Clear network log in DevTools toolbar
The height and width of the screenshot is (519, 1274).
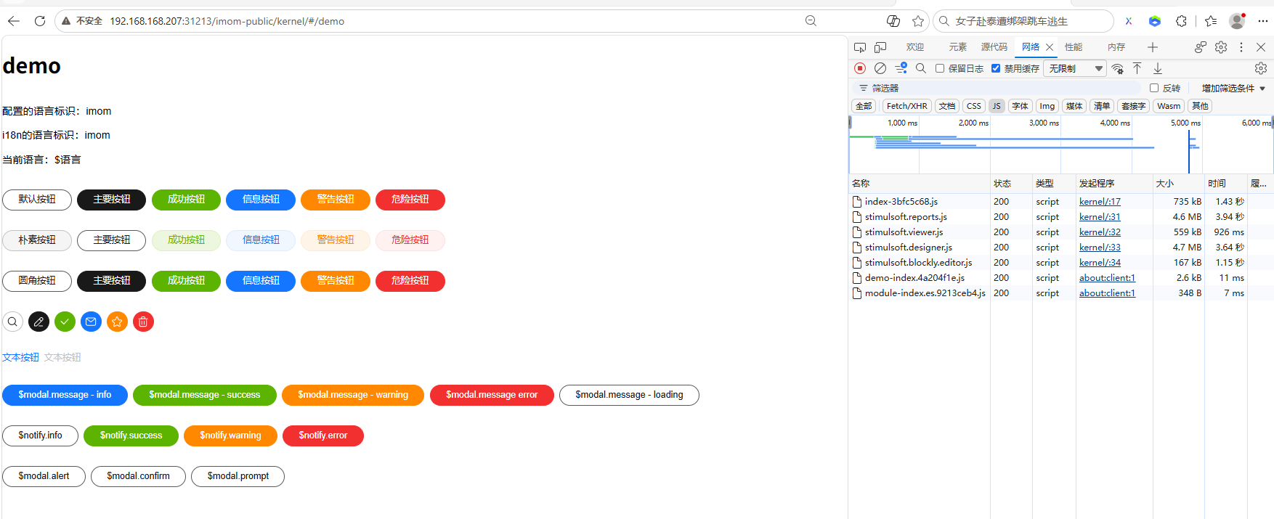(880, 68)
